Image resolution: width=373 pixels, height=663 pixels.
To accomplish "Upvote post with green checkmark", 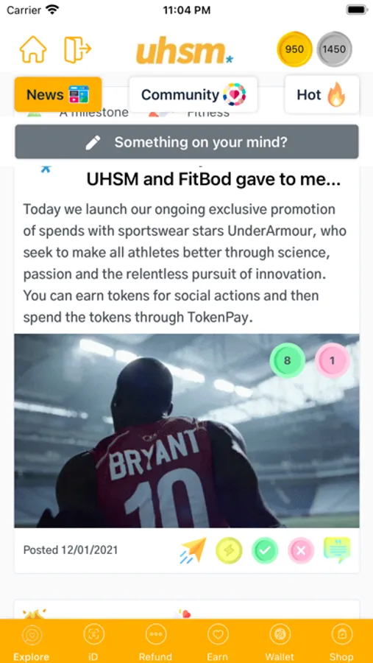I will (265, 550).
